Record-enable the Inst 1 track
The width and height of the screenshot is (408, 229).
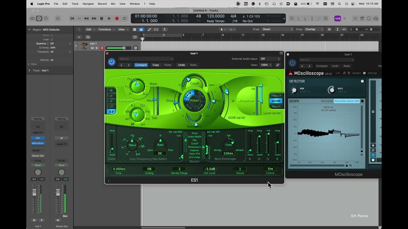(102, 48)
